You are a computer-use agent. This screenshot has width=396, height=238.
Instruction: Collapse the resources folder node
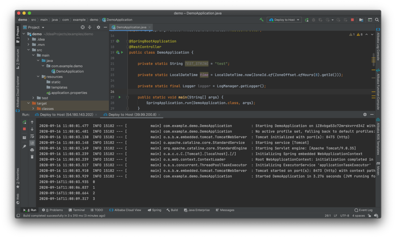pyautogui.click(x=38, y=77)
